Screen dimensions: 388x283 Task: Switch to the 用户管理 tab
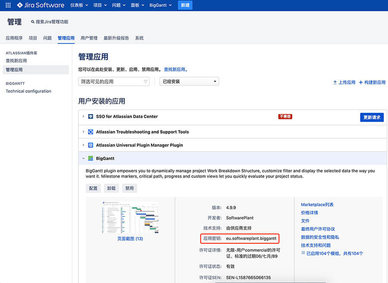pyautogui.click(x=89, y=38)
